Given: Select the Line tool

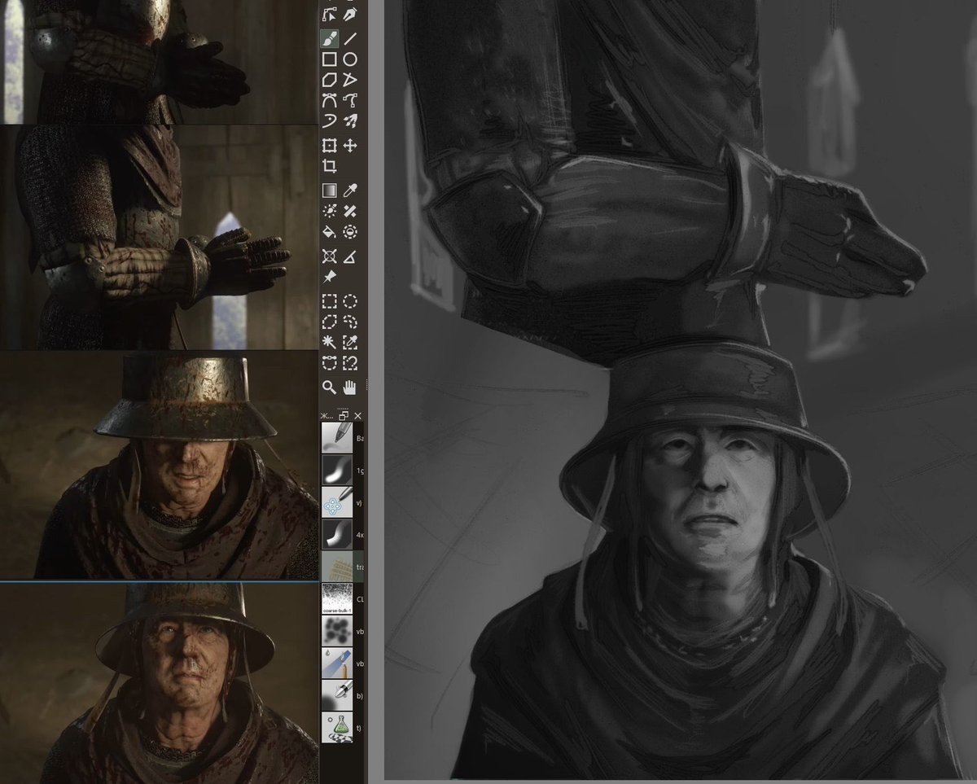Looking at the screenshot, I should [350, 38].
